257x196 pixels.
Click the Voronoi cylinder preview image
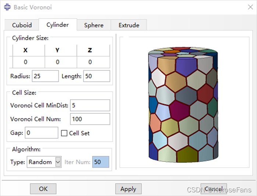click(x=183, y=105)
